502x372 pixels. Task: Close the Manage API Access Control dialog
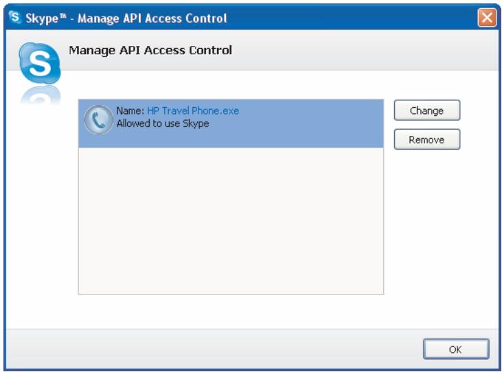click(487, 18)
